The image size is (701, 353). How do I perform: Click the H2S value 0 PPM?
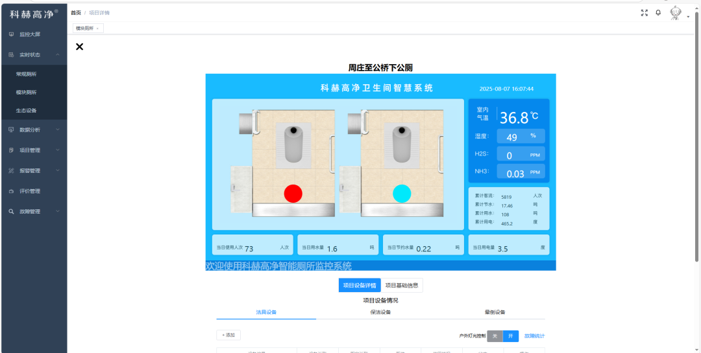coord(521,154)
